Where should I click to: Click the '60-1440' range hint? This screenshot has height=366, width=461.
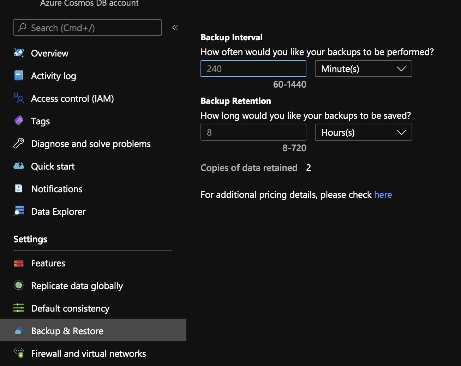290,84
